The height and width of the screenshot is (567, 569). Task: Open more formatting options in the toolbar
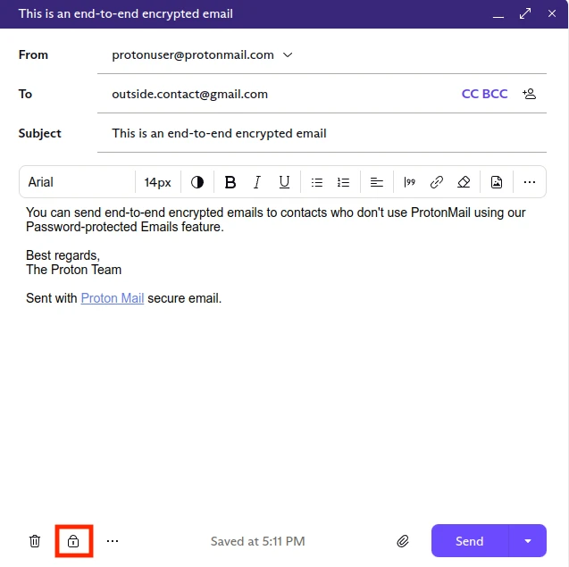coord(529,182)
